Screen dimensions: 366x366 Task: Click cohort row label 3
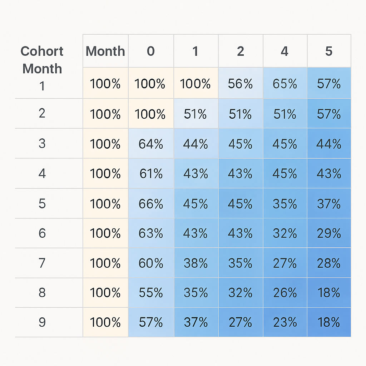coord(42,144)
